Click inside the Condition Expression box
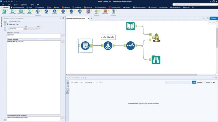218x122 pixels. coord(34,77)
